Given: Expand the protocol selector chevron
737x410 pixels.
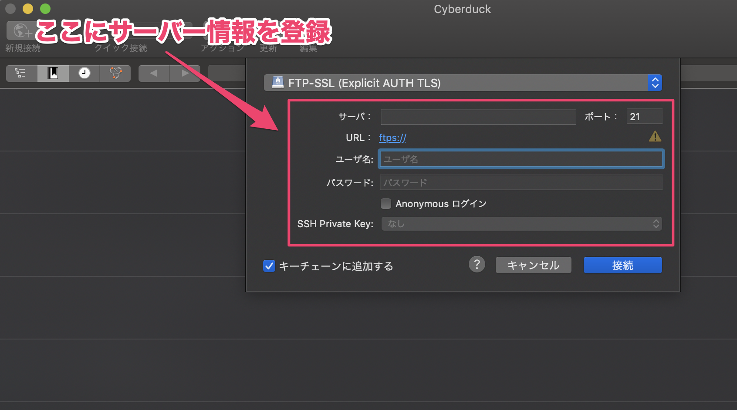Looking at the screenshot, I should [x=655, y=83].
